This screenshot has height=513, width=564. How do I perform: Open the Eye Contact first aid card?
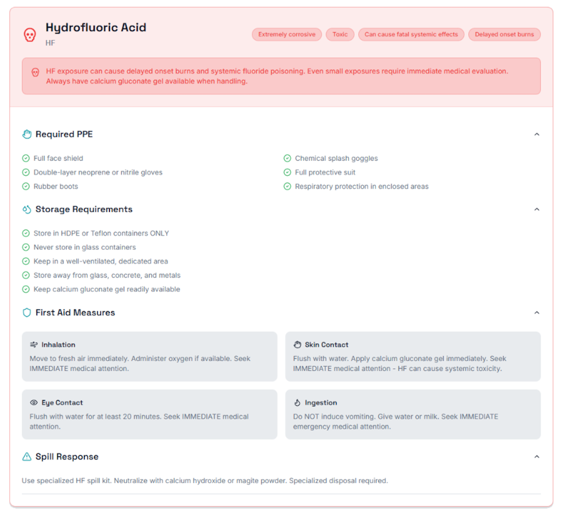click(150, 415)
